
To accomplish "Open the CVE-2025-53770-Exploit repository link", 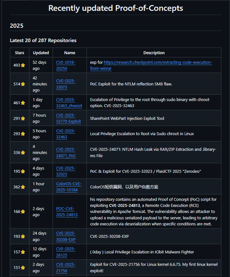I will click(68, 118).
